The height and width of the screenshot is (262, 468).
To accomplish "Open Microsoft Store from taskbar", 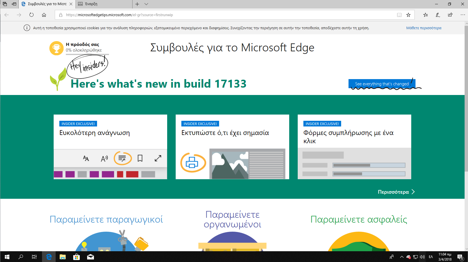I will (x=76, y=257).
